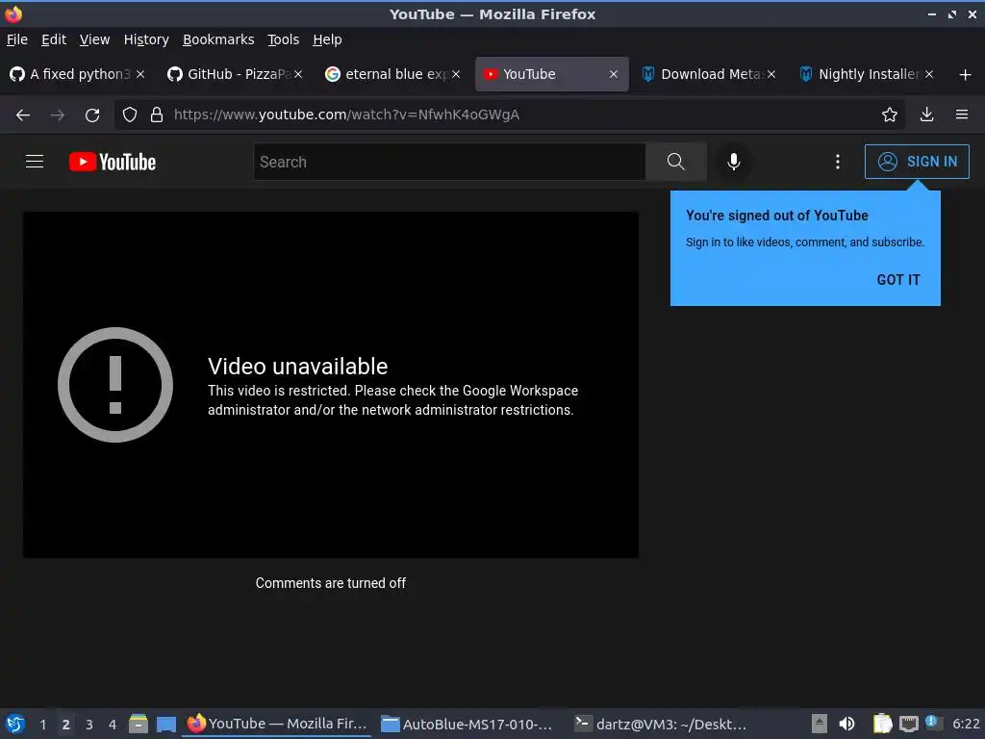Reload the current page
This screenshot has width=985, height=739.
coord(92,115)
